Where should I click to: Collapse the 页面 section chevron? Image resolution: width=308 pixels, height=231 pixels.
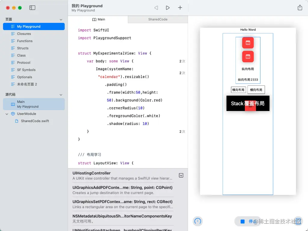pyautogui.click(x=61, y=20)
